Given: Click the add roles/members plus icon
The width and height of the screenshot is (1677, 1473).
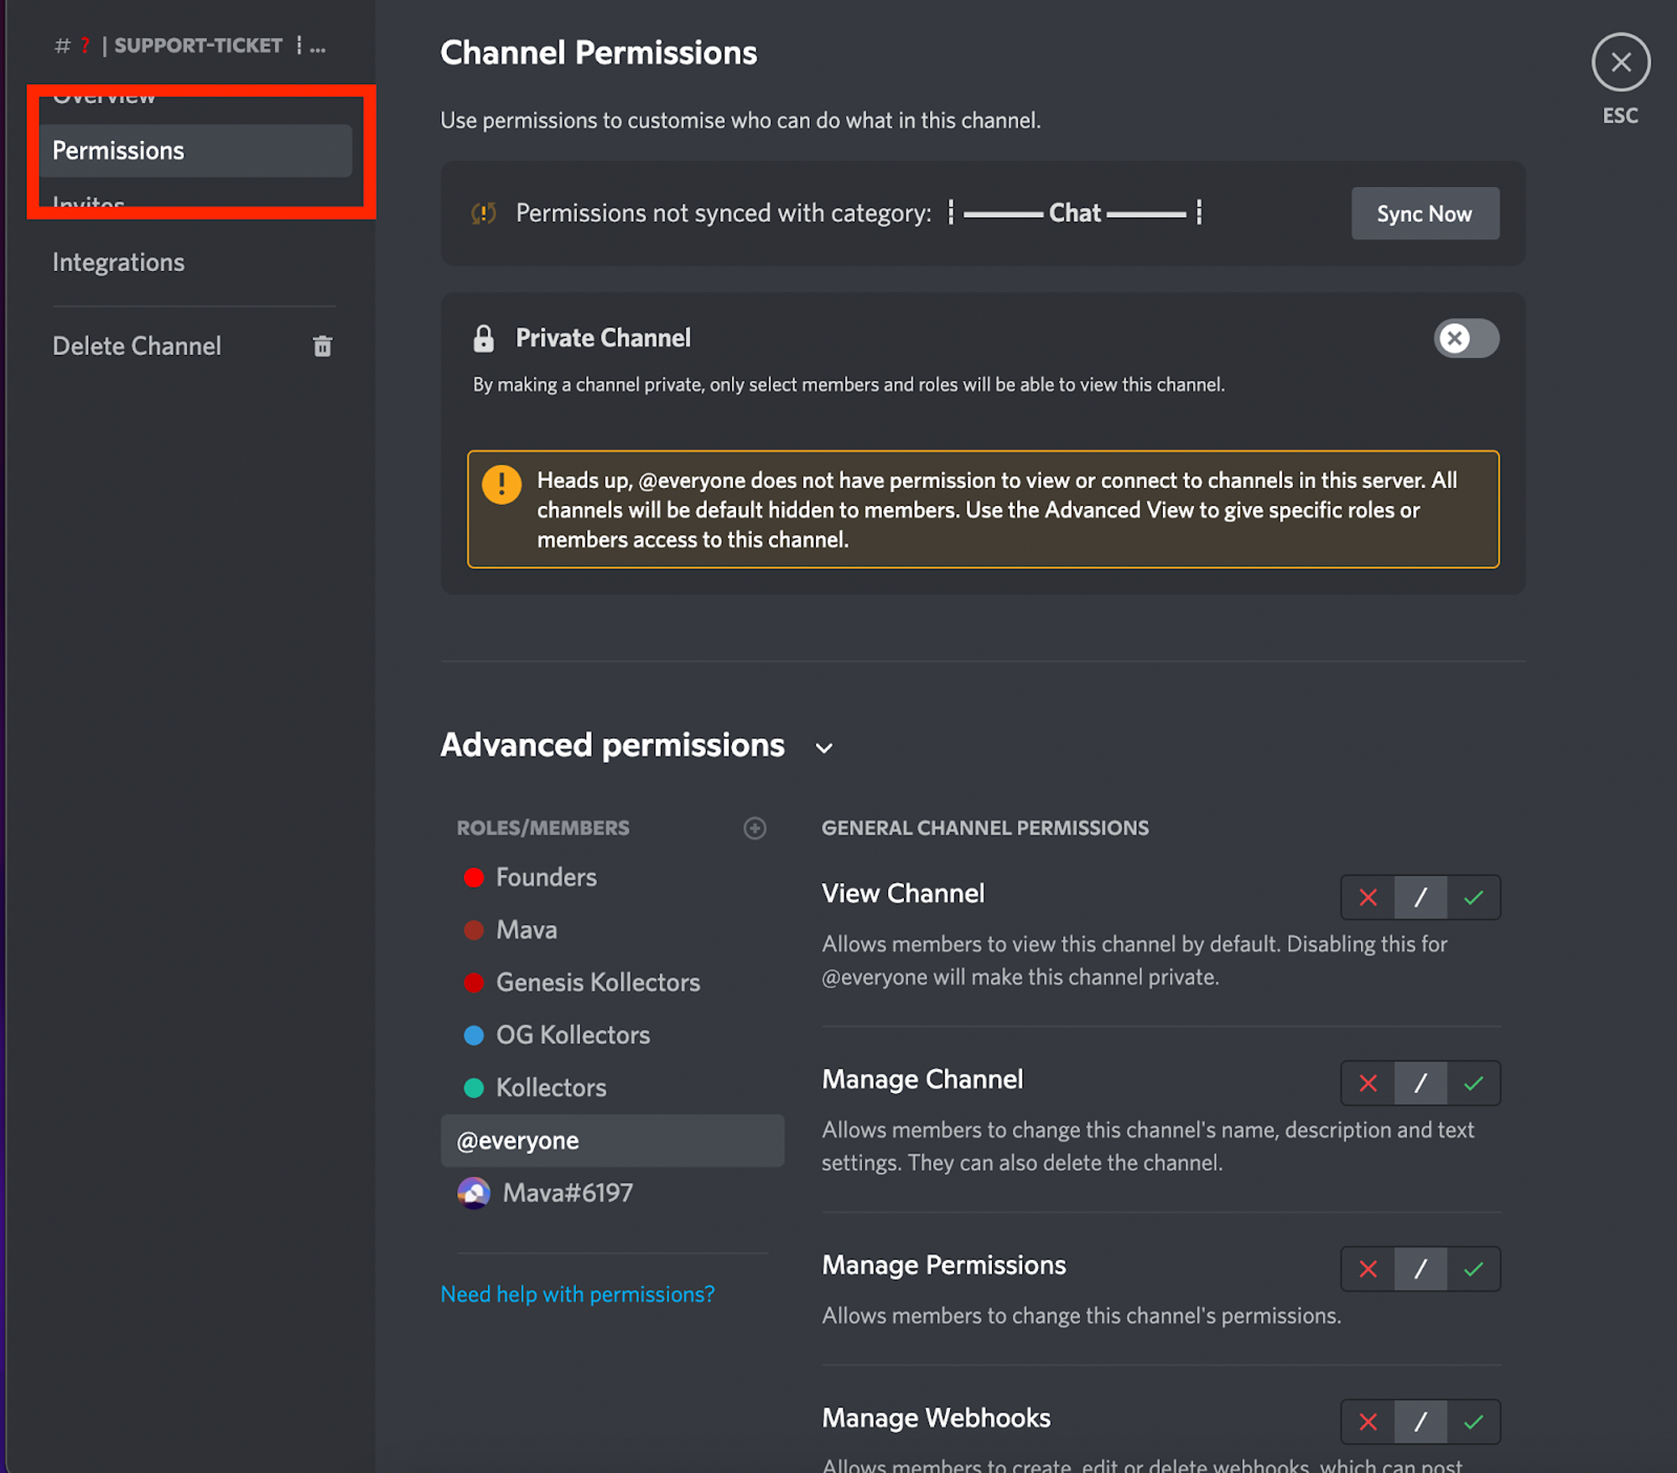Looking at the screenshot, I should [x=755, y=828].
